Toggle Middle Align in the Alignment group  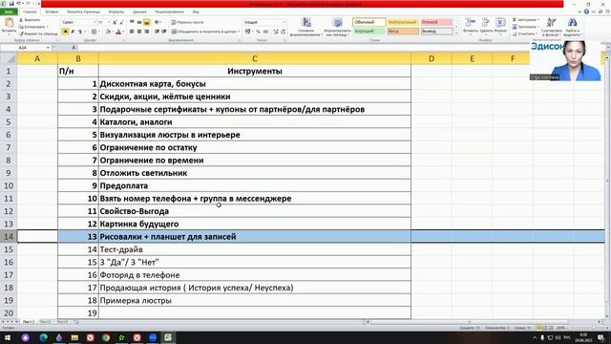pos(139,22)
